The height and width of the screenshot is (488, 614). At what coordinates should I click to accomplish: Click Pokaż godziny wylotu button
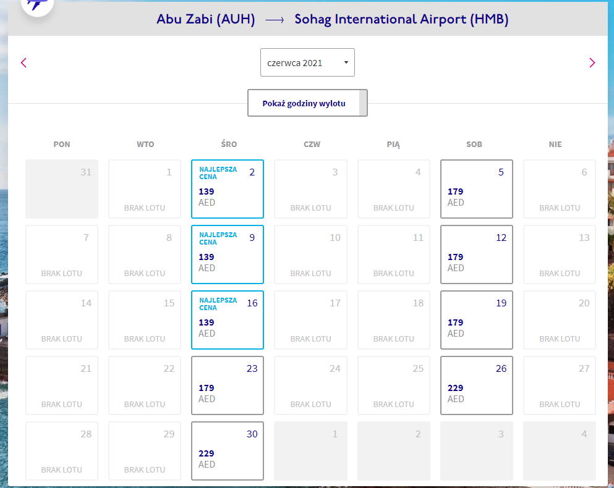[x=307, y=103]
